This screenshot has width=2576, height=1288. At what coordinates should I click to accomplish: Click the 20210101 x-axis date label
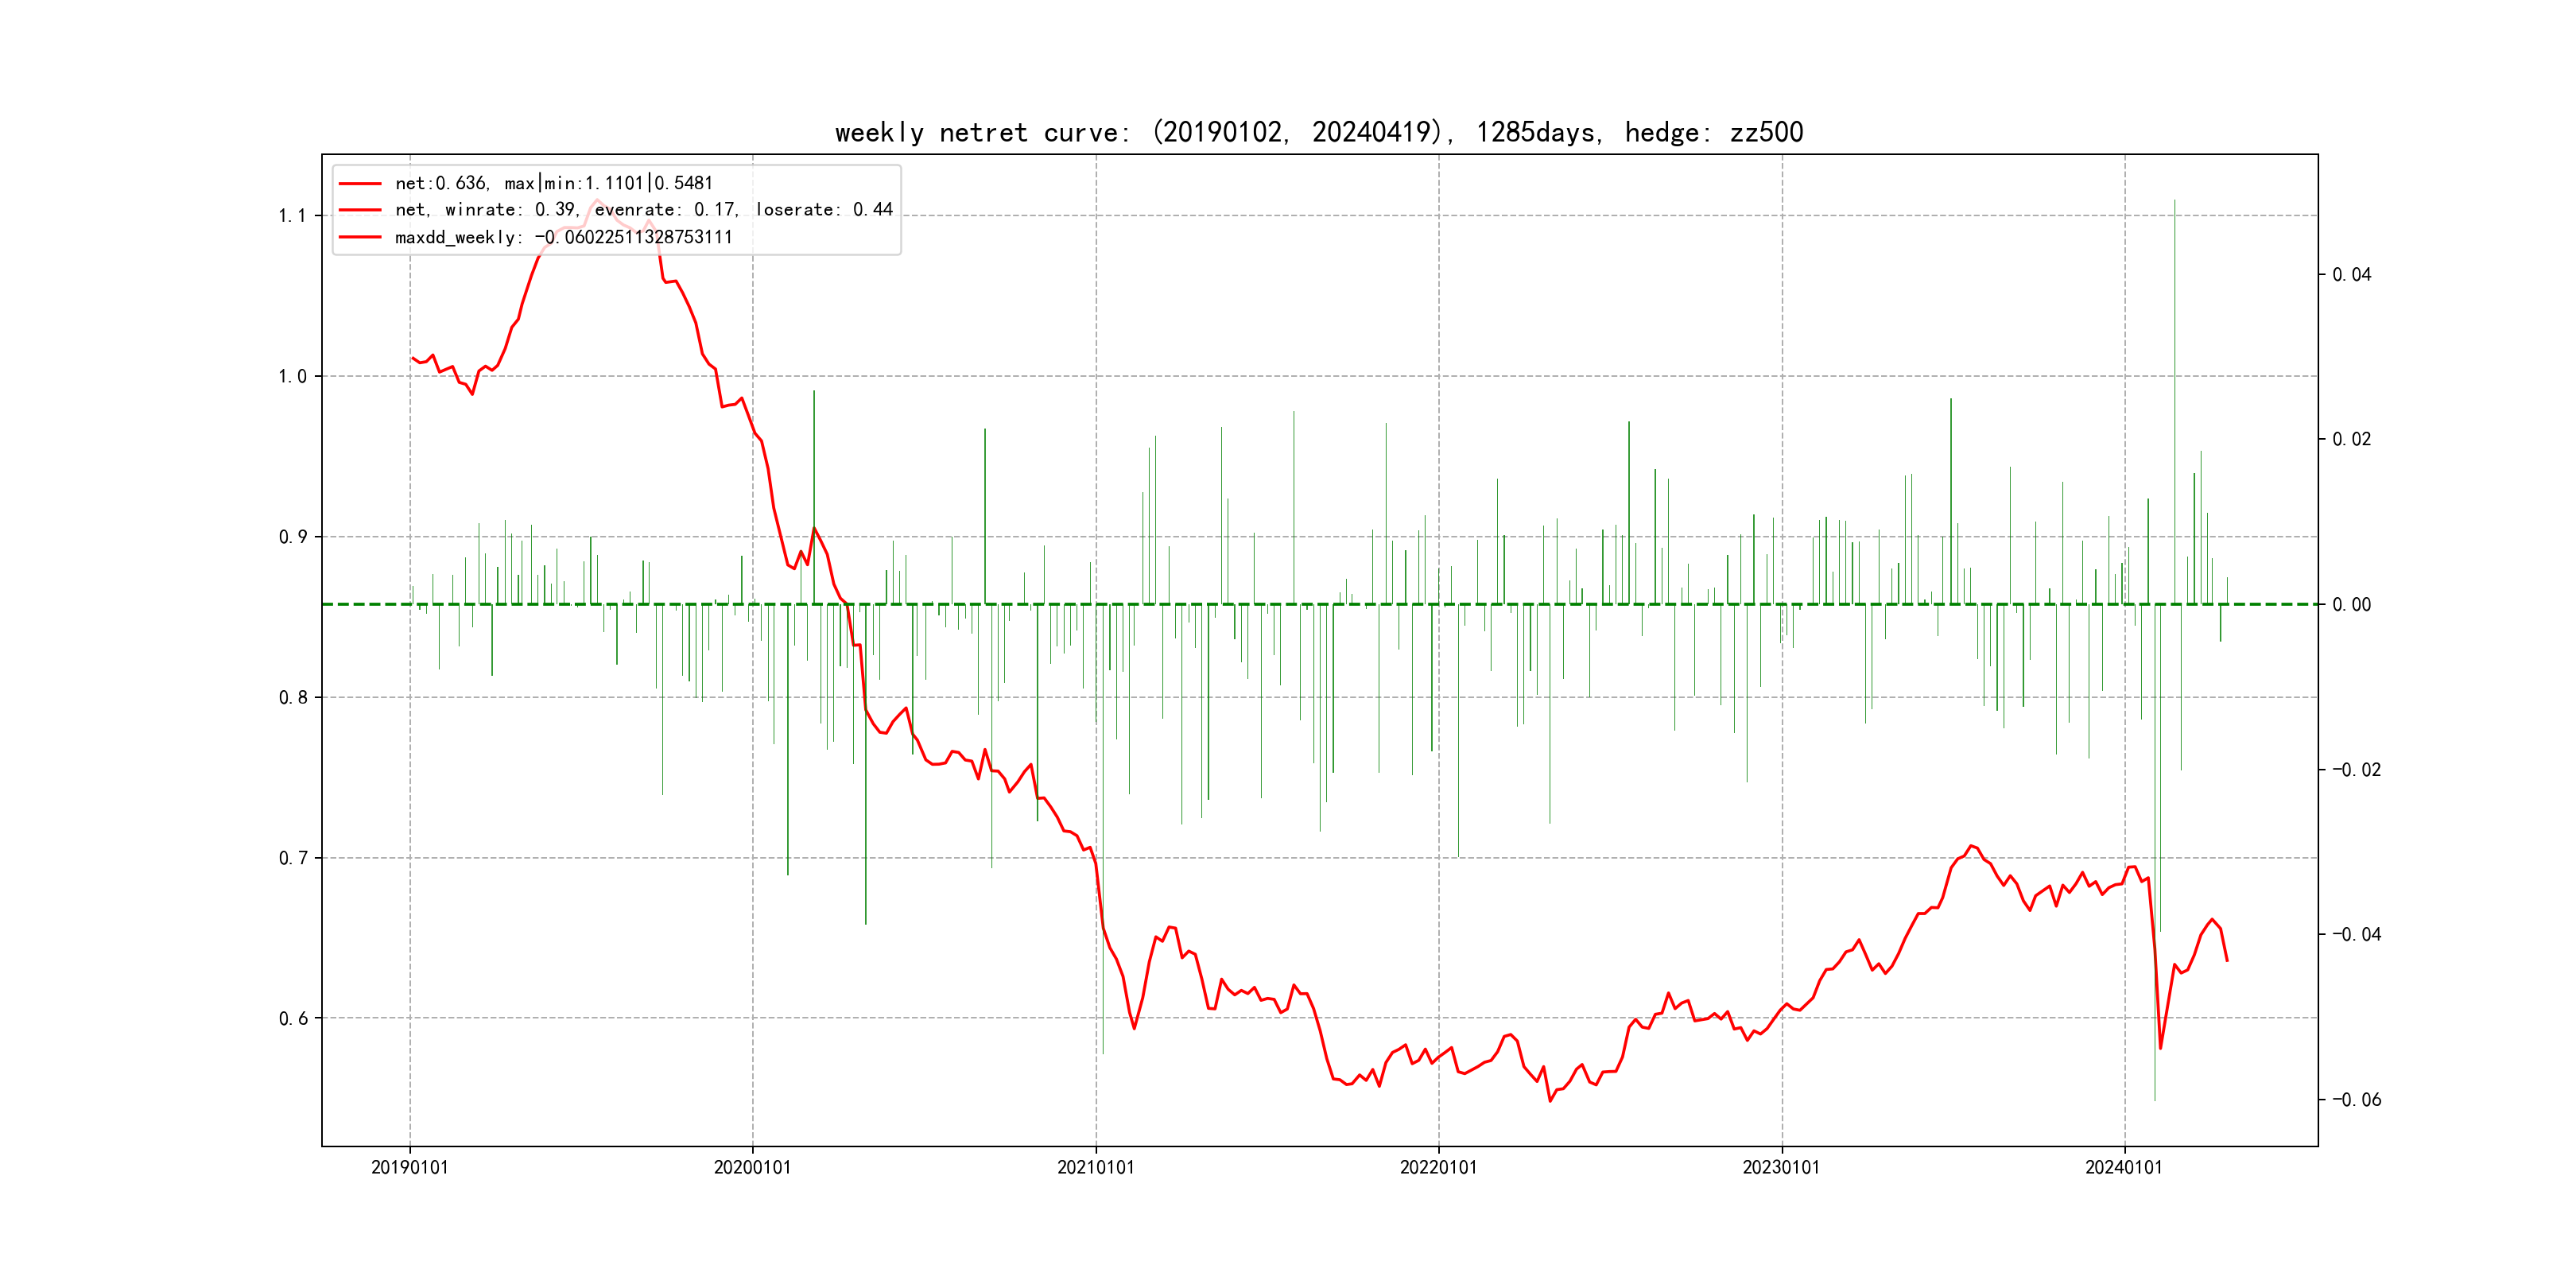[x=1096, y=1167]
